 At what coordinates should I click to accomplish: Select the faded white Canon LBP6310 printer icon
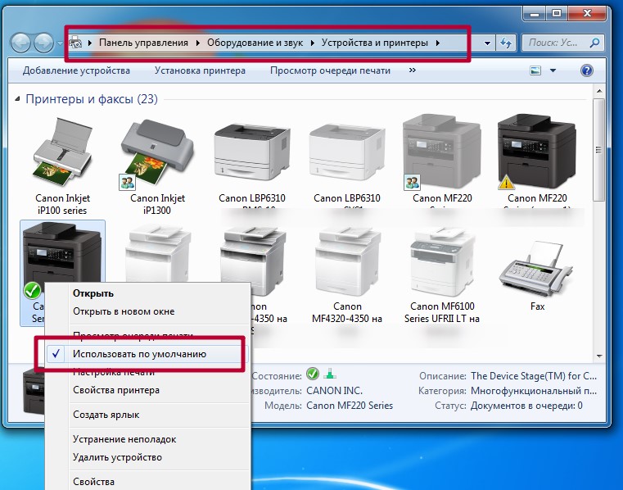347,151
